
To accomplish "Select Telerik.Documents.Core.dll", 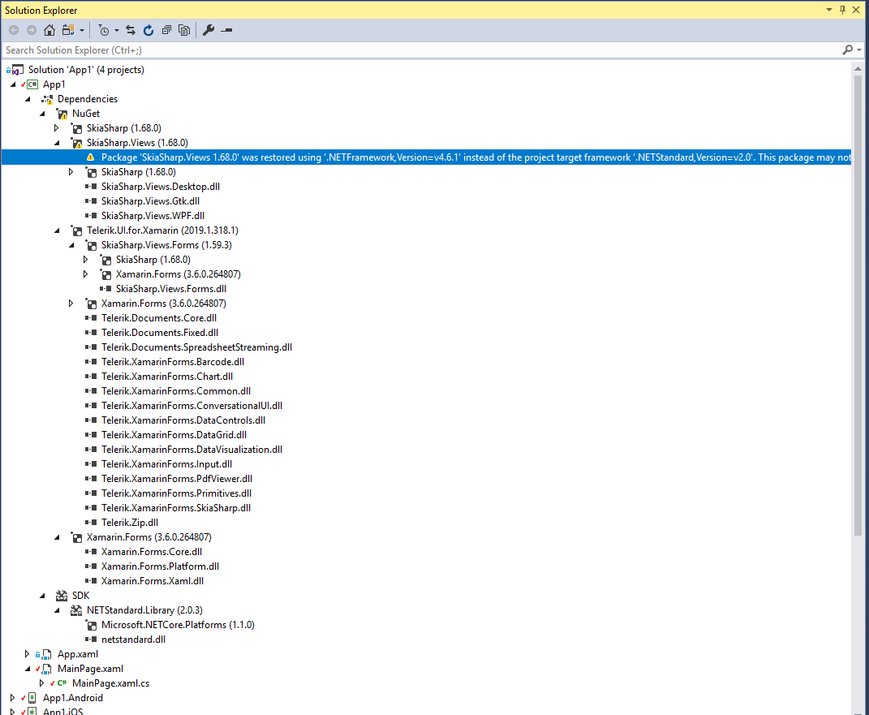I will tap(159, 318).
